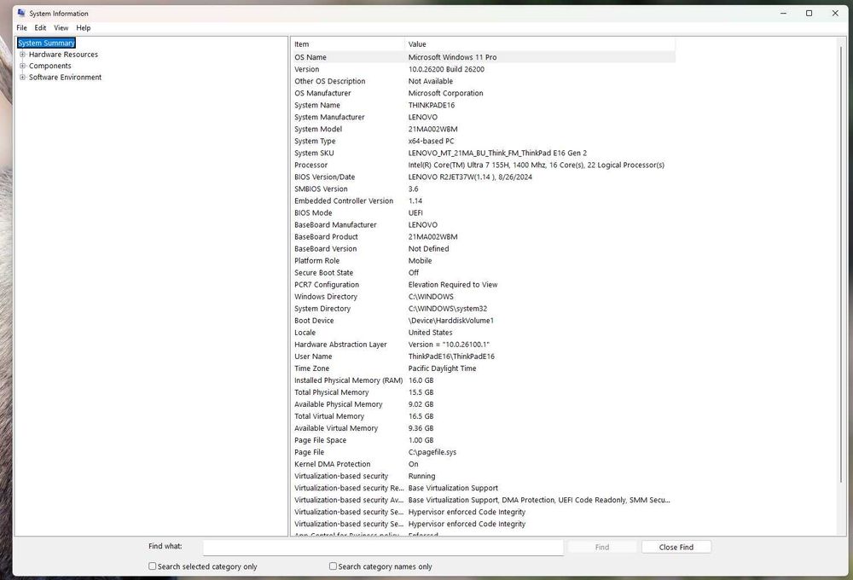Select the Hardware Abstraction Layer row

pyautogui.click(x=483, y=345)
